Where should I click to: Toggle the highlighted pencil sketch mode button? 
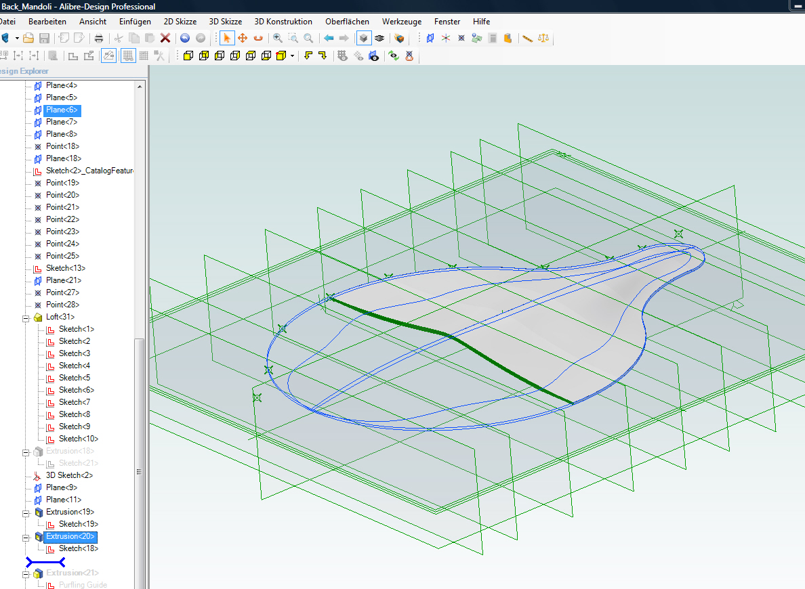pyautogui.click(x=109, y=56)
